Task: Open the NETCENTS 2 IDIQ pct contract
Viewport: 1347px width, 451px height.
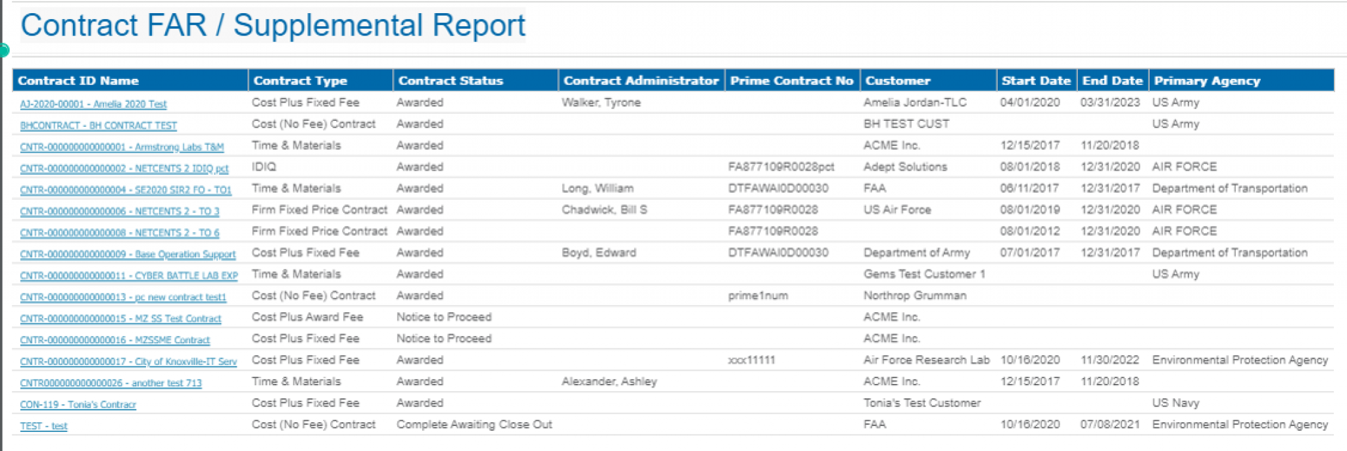Action: tap(124, 168)
